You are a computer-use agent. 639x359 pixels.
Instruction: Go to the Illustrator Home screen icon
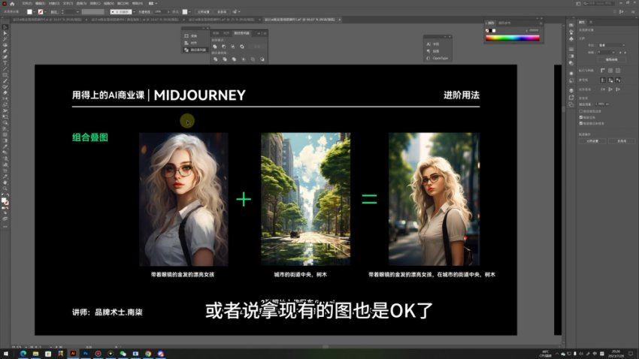tap(12, 3)
